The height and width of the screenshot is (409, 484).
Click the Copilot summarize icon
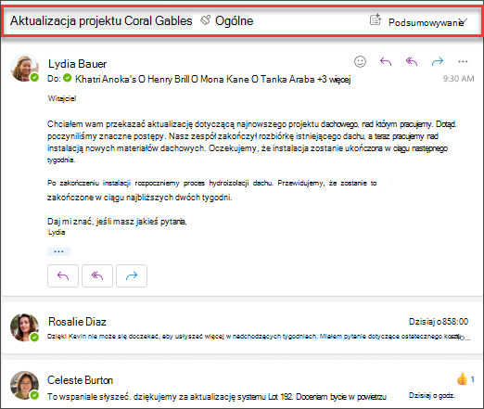pos(376,19)
